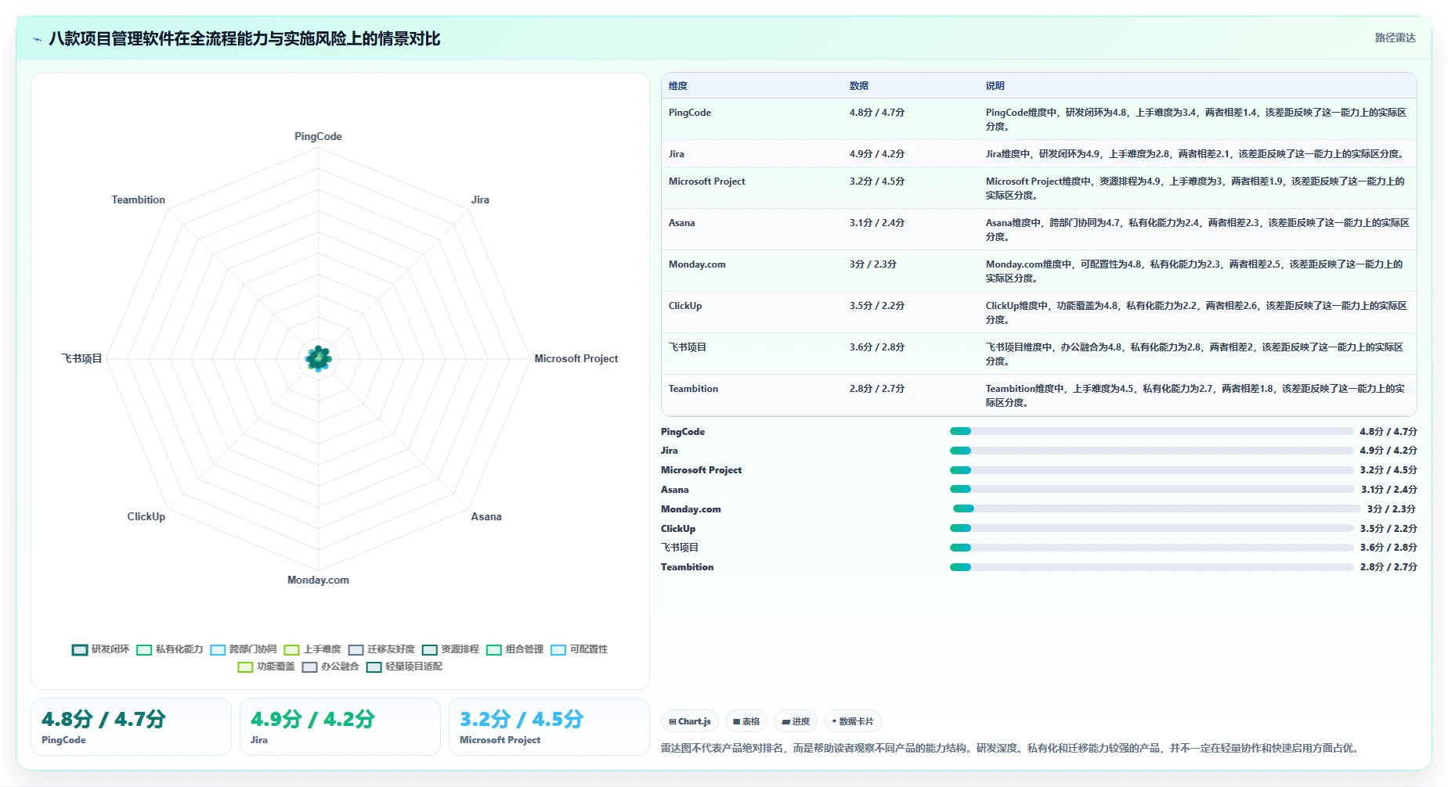
Task: Toggle the 跨部门协同 legend series
Action: point(244,649)
